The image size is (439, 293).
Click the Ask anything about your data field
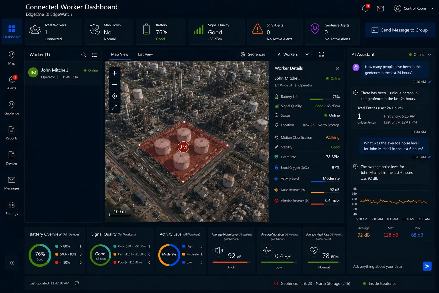point(386,266)
